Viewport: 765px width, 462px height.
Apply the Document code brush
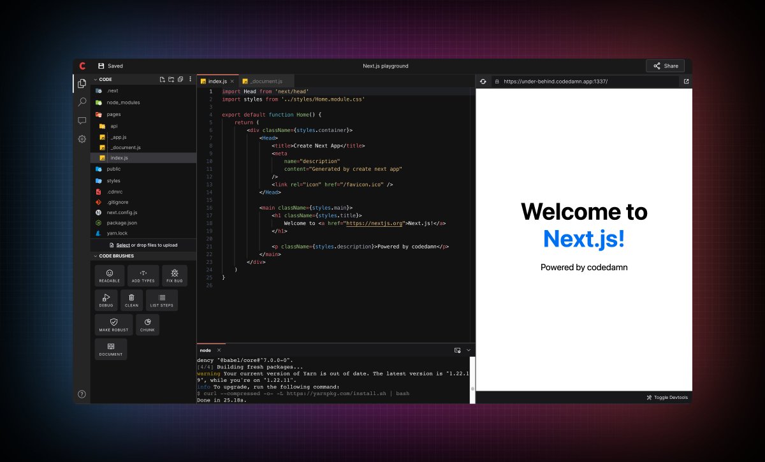(111, 349)
